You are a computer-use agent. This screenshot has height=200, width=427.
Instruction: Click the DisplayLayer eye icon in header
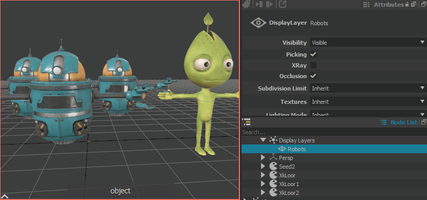pyautogui.click(x=258, y=23)
